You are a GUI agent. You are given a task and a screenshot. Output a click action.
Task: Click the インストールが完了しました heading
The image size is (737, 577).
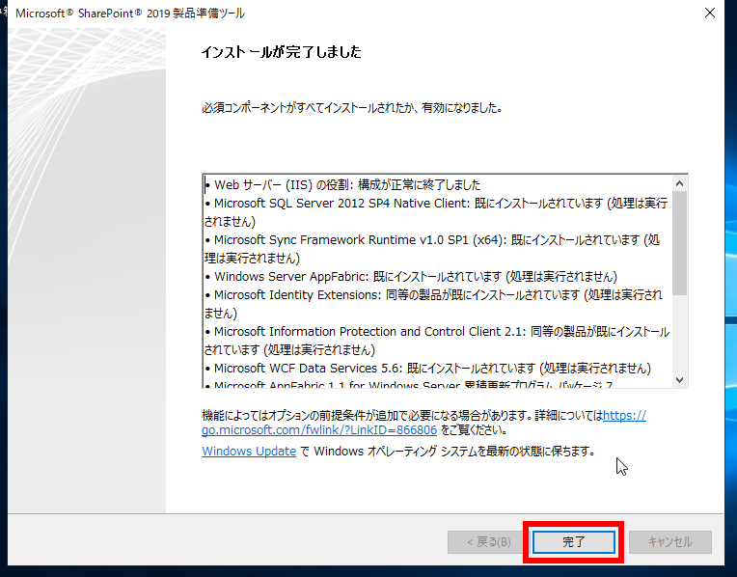pos(281,52)
